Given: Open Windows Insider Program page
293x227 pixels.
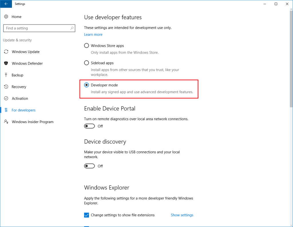Looking at the screenshot, I should point(33,122).
